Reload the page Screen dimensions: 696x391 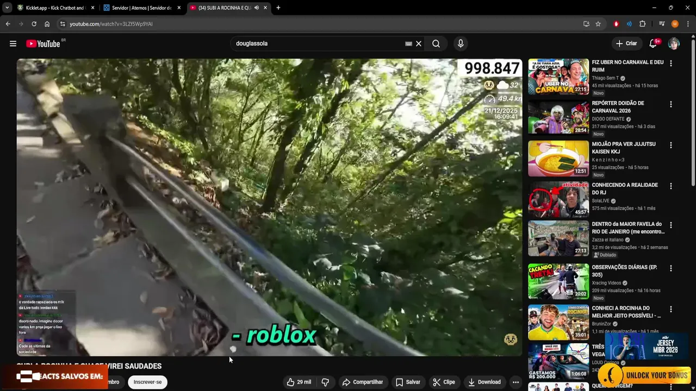pyautogui.click(x=34, y=24)
